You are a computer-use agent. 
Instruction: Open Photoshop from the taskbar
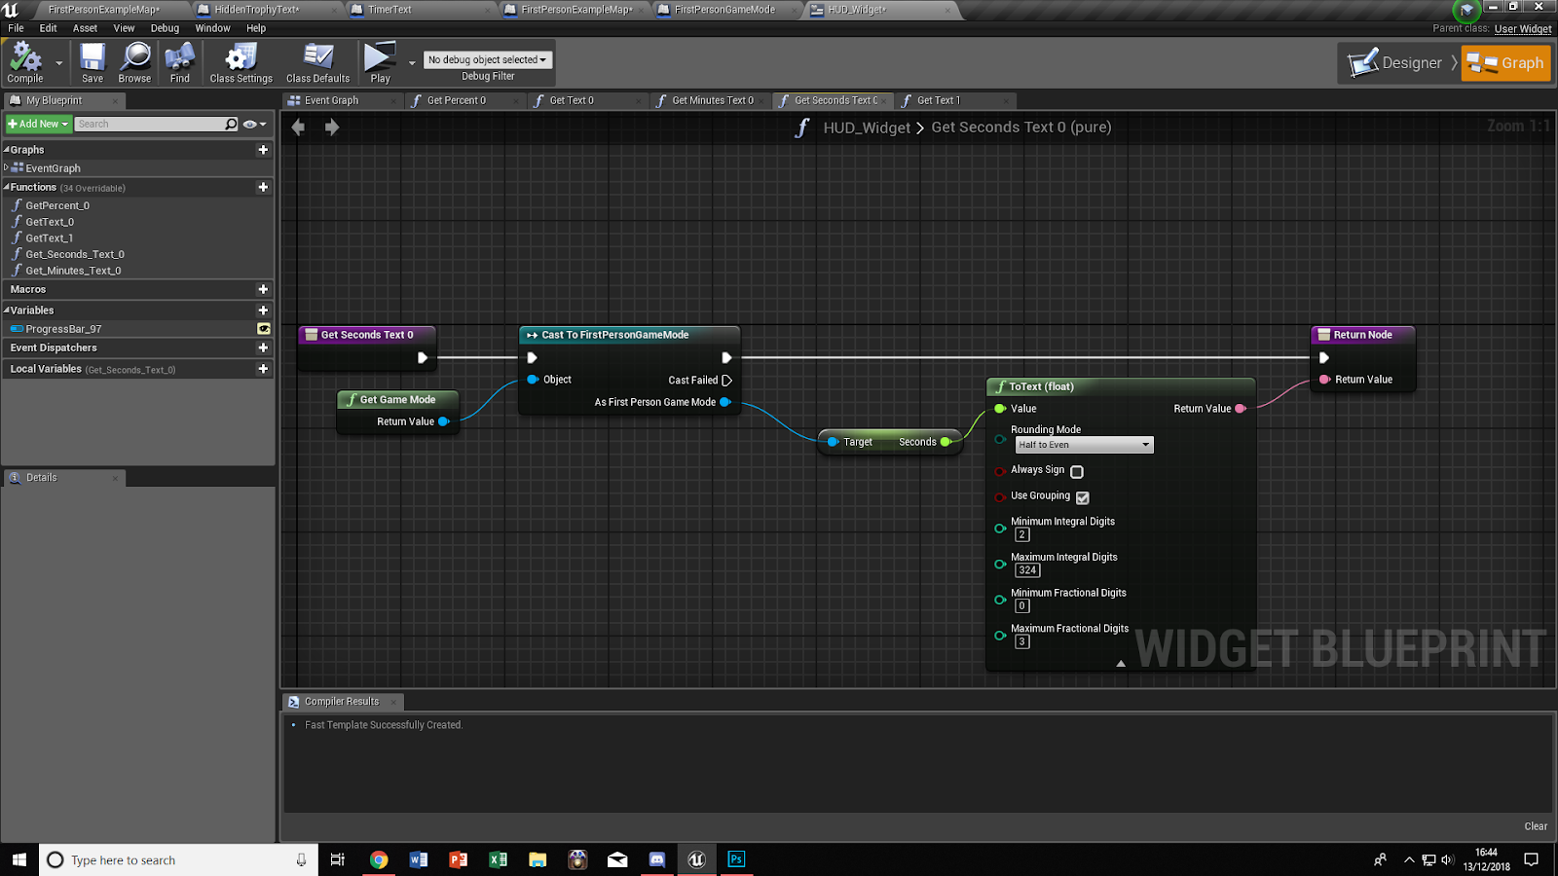coord(736,859)
